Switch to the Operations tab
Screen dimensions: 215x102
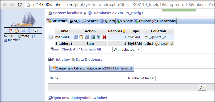pos(164,21)
